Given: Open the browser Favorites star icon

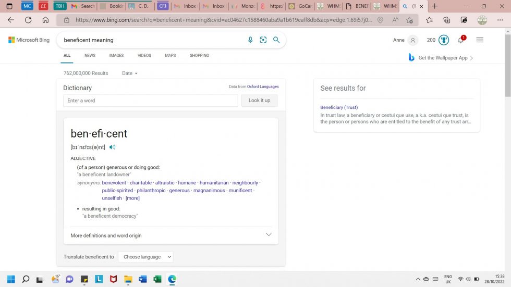Looking at the screenshot, I should [x=429, y=20].
